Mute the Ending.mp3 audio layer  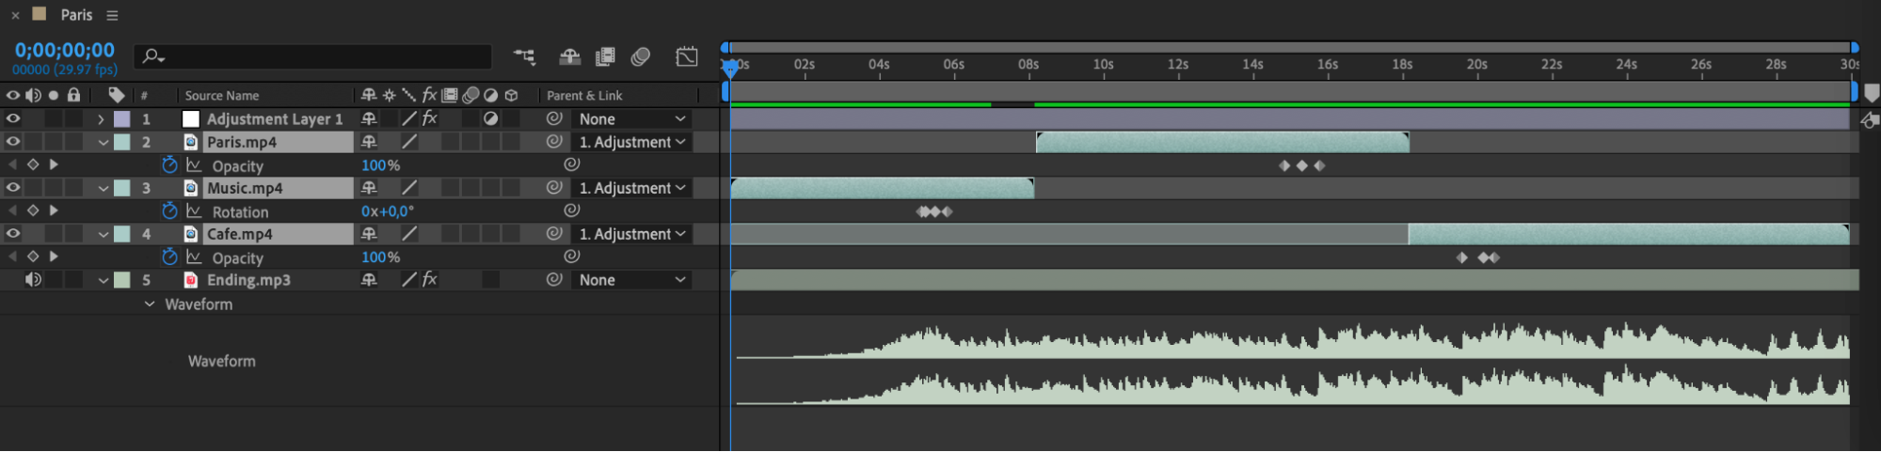tap(33, 280)
